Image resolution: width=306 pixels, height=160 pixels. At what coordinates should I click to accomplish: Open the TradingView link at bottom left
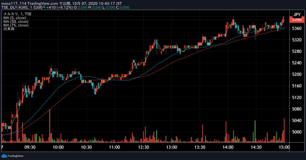[13, 156]
